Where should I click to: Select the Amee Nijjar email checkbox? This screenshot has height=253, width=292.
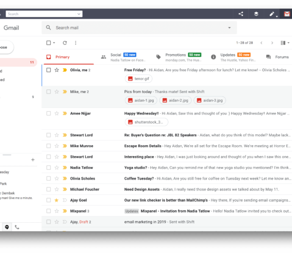click(49, 113)
